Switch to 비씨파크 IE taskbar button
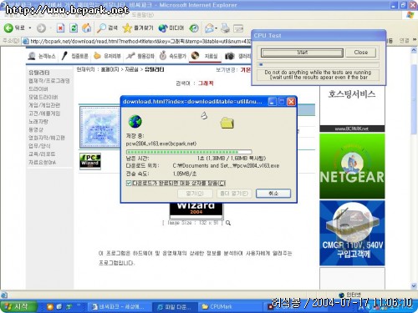418x313 pixels. (120, 306)
